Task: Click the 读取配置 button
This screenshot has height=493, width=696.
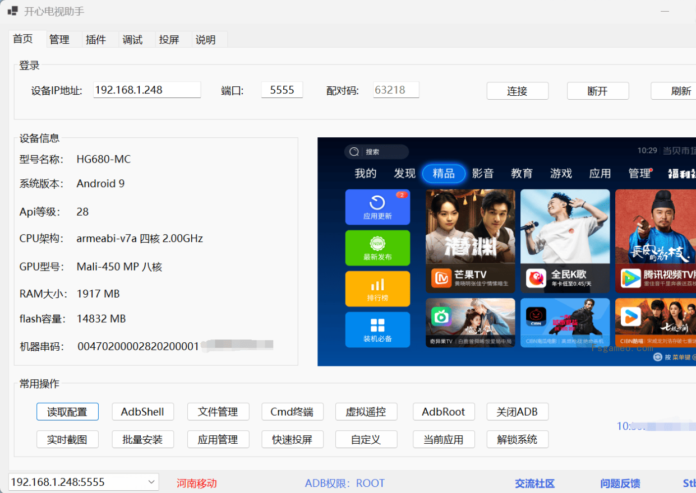Action: pos(67,412)
